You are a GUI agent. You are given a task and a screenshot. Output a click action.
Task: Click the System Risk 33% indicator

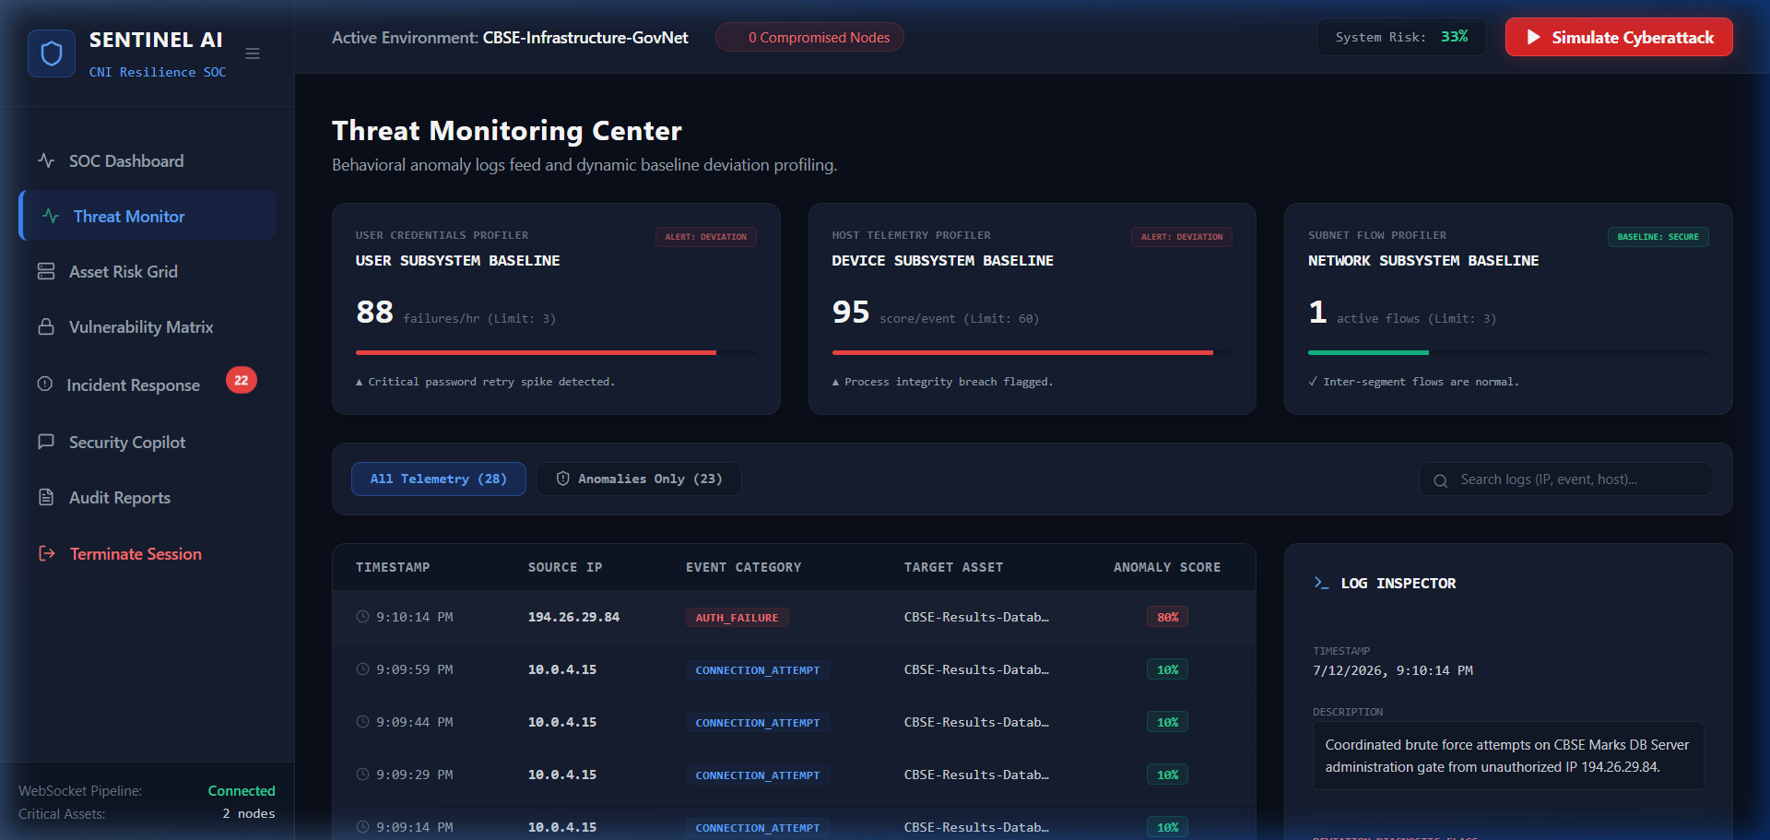pyautogui.click(x=1401, y=37)
